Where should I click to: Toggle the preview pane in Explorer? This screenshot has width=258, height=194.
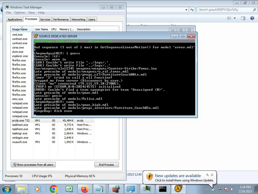[243, 18]
